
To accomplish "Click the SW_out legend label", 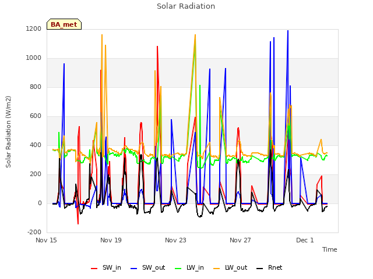I will coord(154,267).
